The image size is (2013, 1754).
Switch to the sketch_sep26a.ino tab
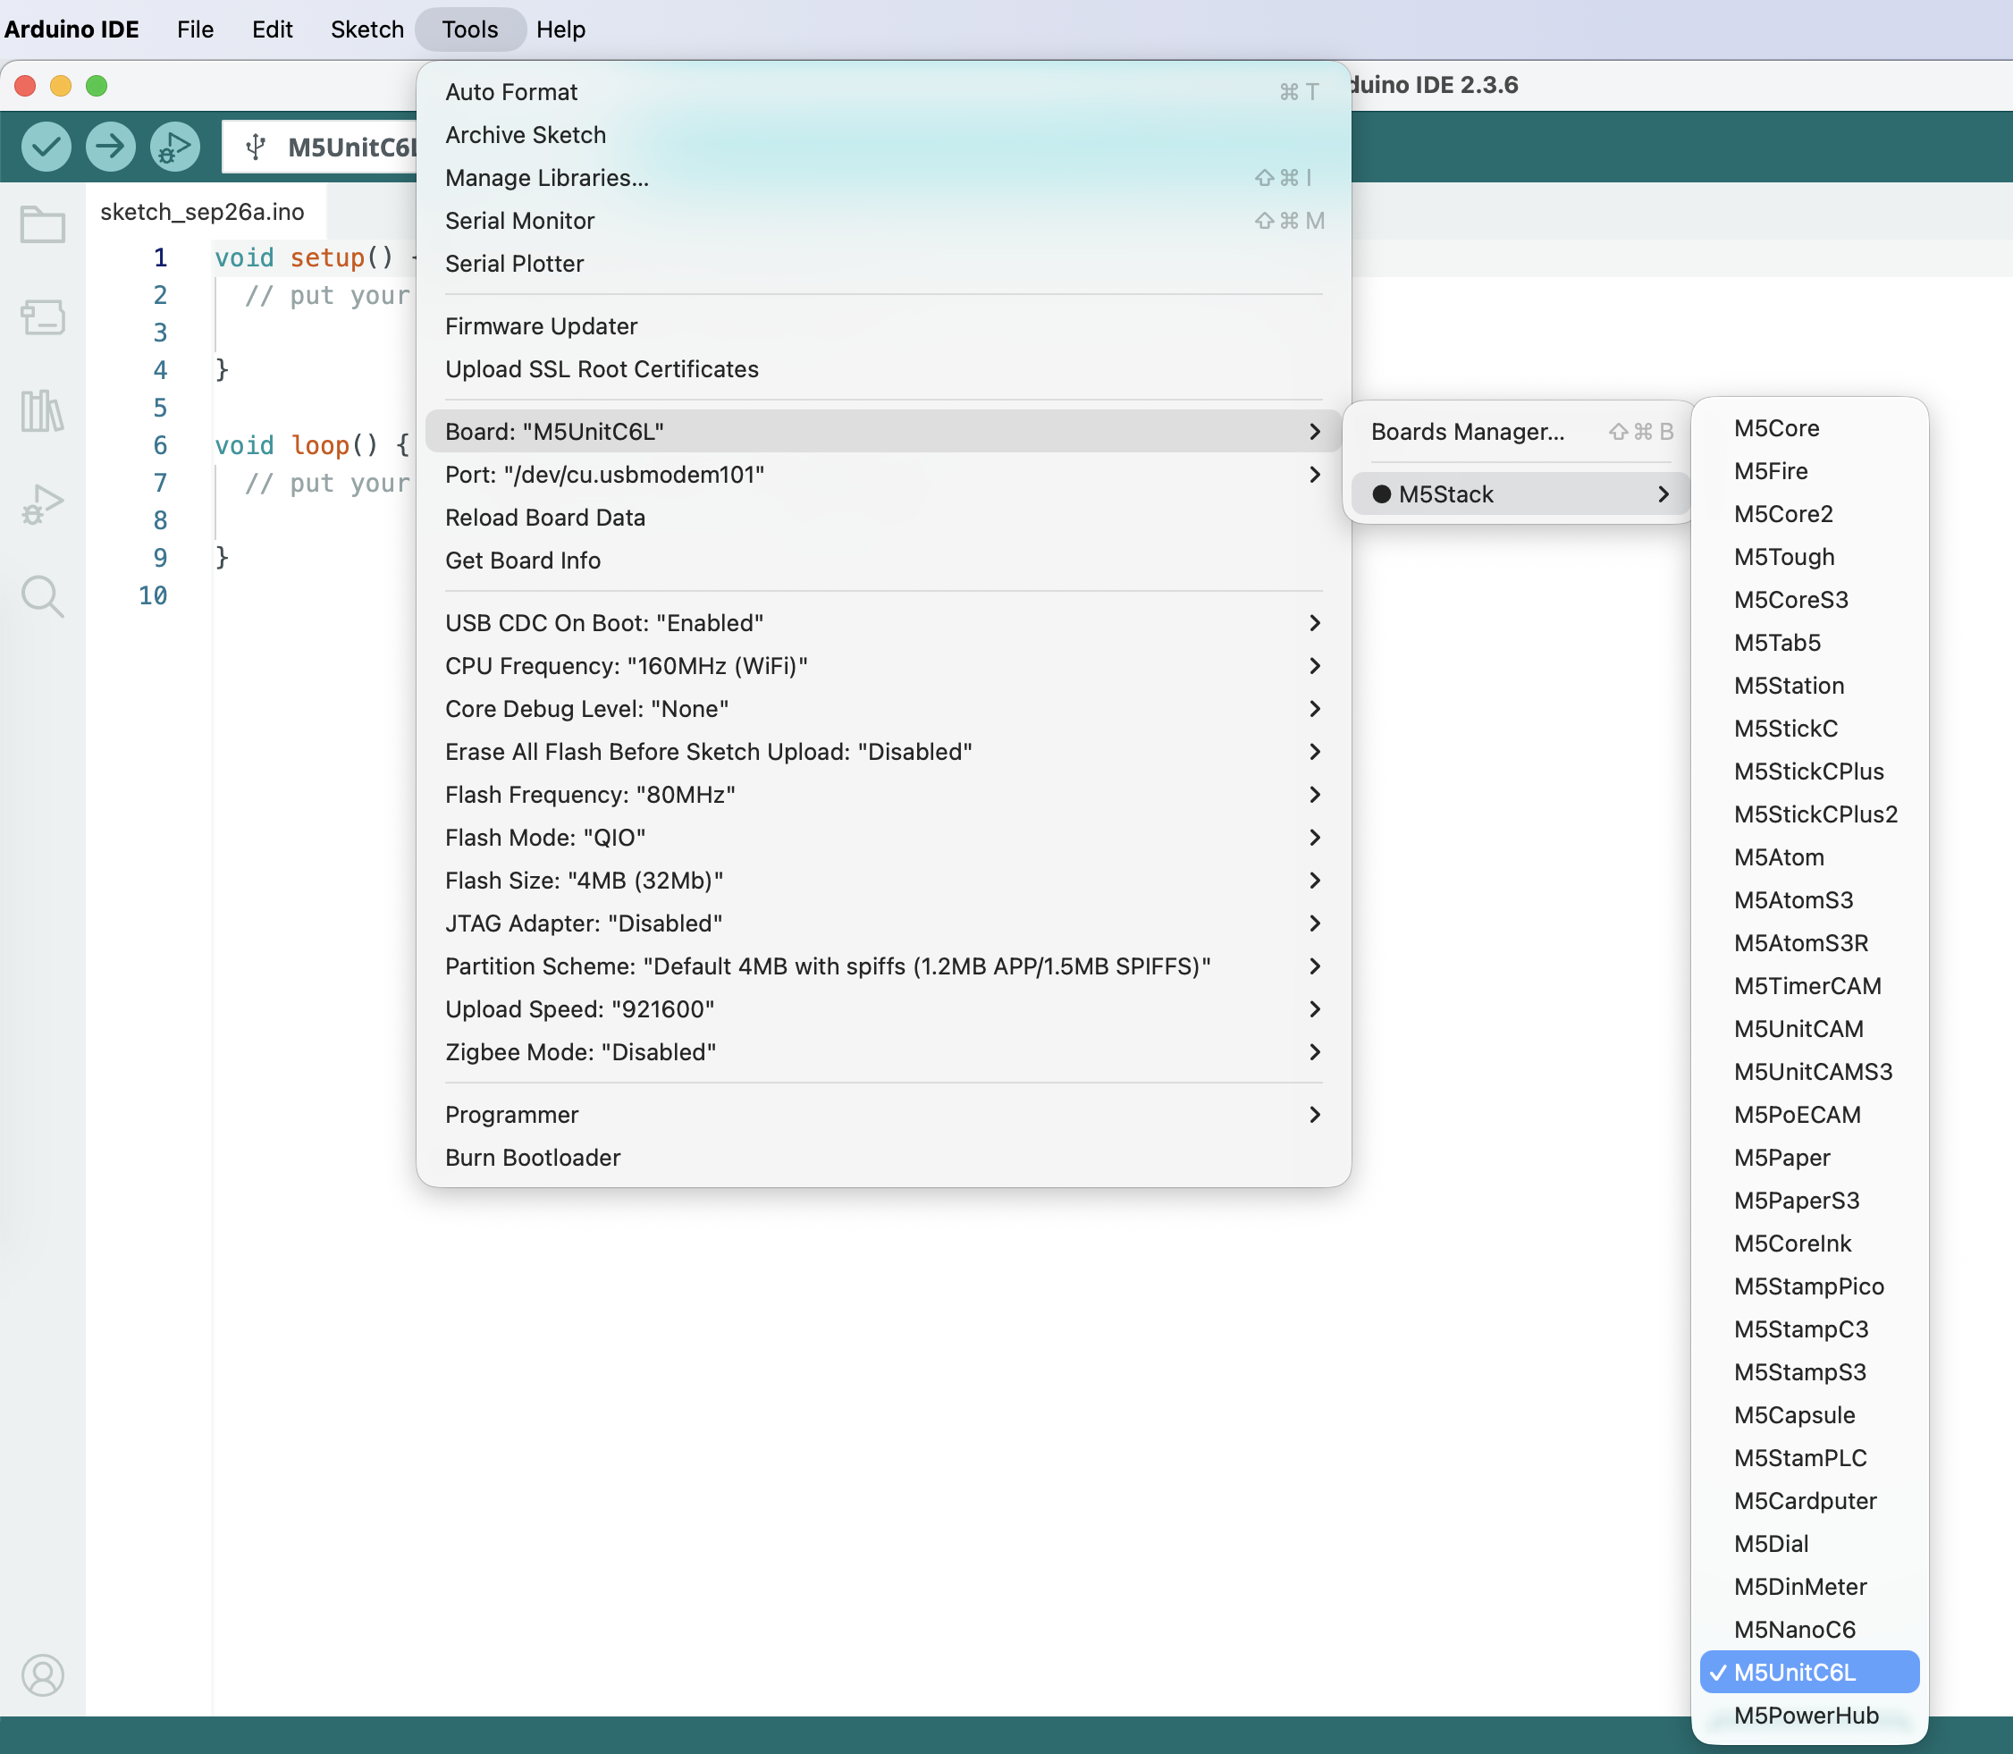coord(202,211)
